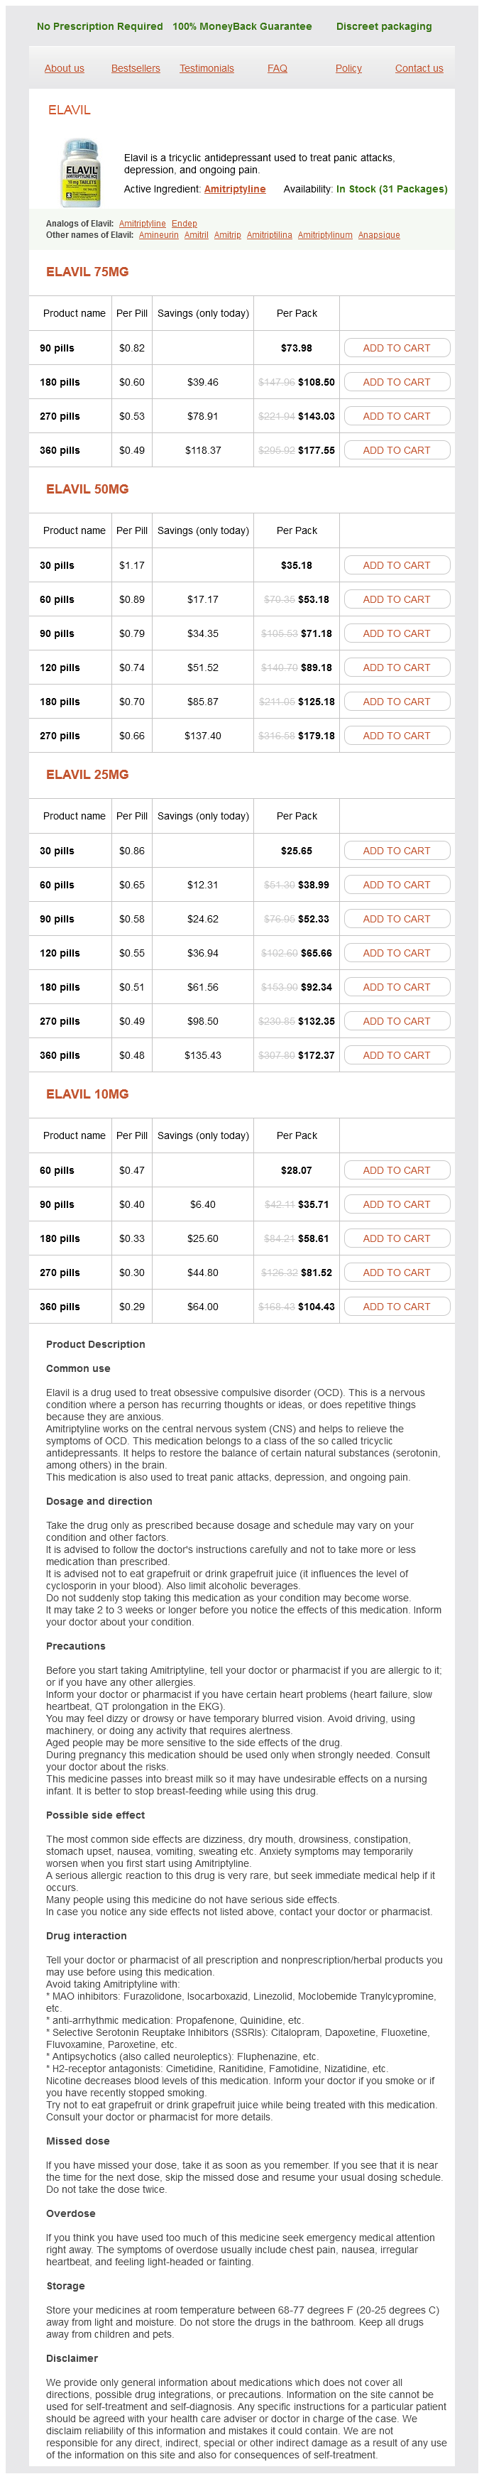Add Elavil 10mg 270 pills to cart
The height and width of the screenshot is (2479, 484).
(x=397, y=1273)
